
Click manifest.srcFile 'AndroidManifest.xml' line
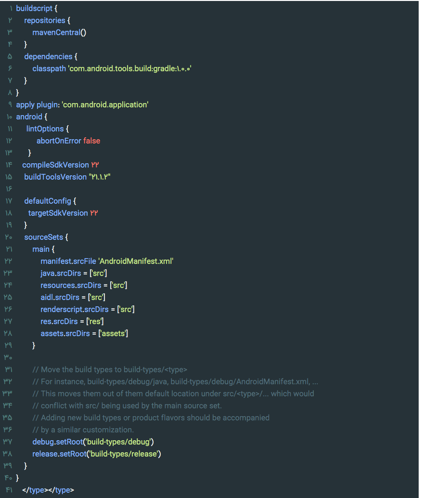tap(107, 261)
